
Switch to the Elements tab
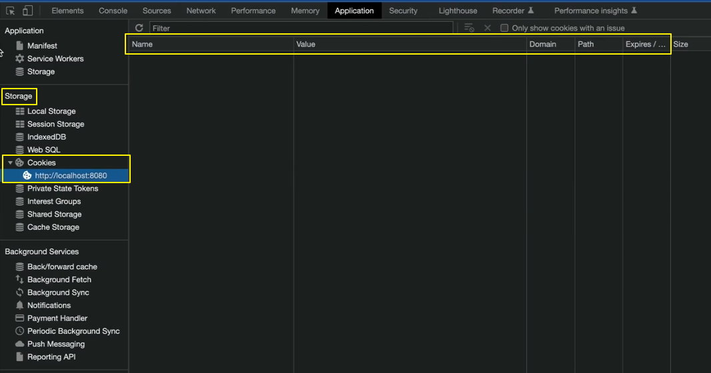(x=67, y=11)
